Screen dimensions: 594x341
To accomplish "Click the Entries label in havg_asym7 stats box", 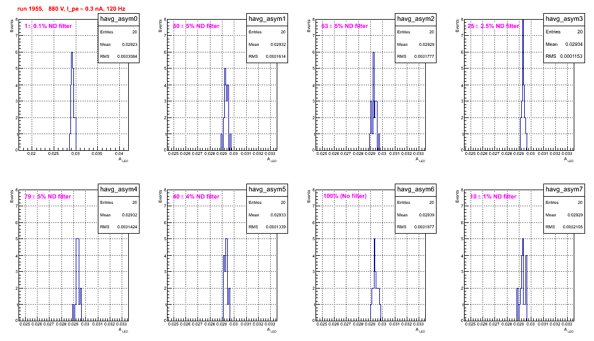I will coord(552,203).
